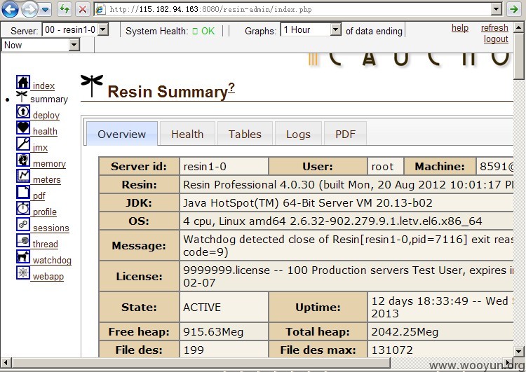526x372 pixels.
Task: Open the deploy sidebar link
Action: point(46,116)
